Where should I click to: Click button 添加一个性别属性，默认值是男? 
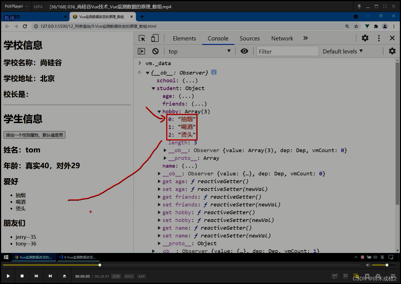click(x=34, y=135)
